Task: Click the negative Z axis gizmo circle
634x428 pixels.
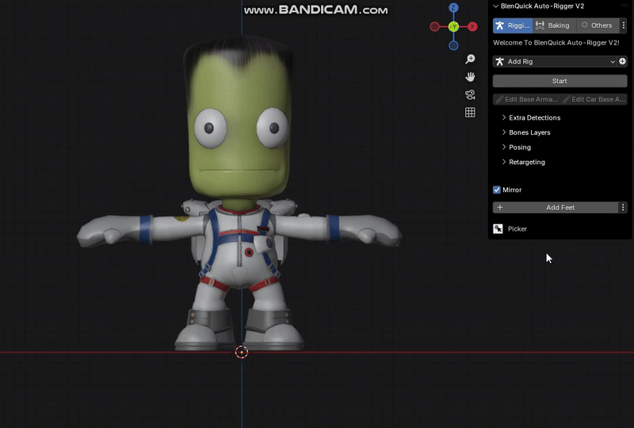Action: [453, 46]
